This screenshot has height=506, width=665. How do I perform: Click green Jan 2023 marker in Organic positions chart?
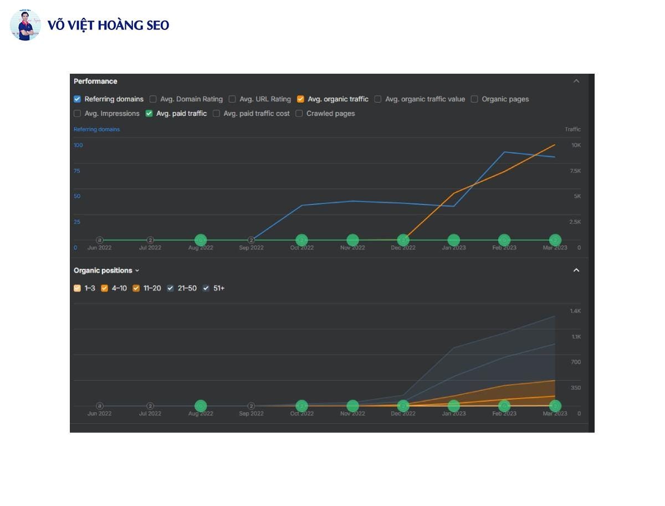pos(453,406)
